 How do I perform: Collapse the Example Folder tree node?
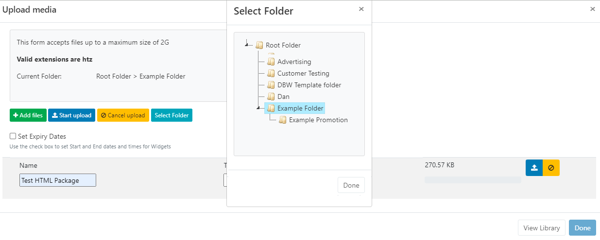258,108
